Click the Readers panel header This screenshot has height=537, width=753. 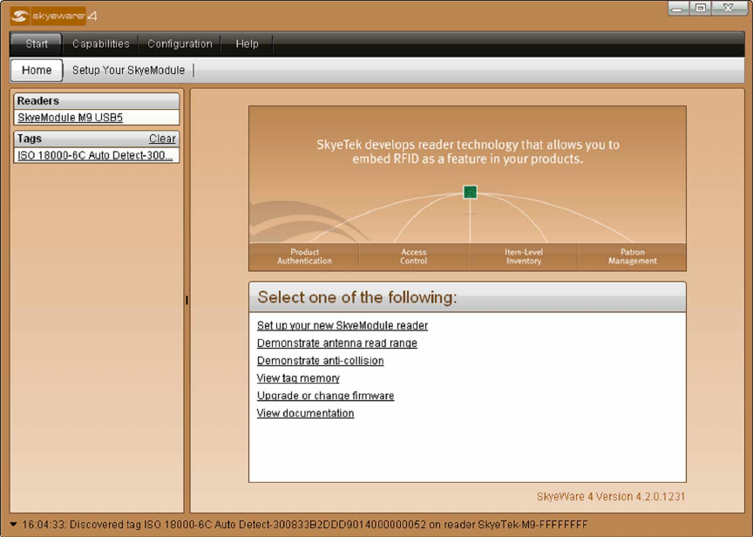coord(97,101)
